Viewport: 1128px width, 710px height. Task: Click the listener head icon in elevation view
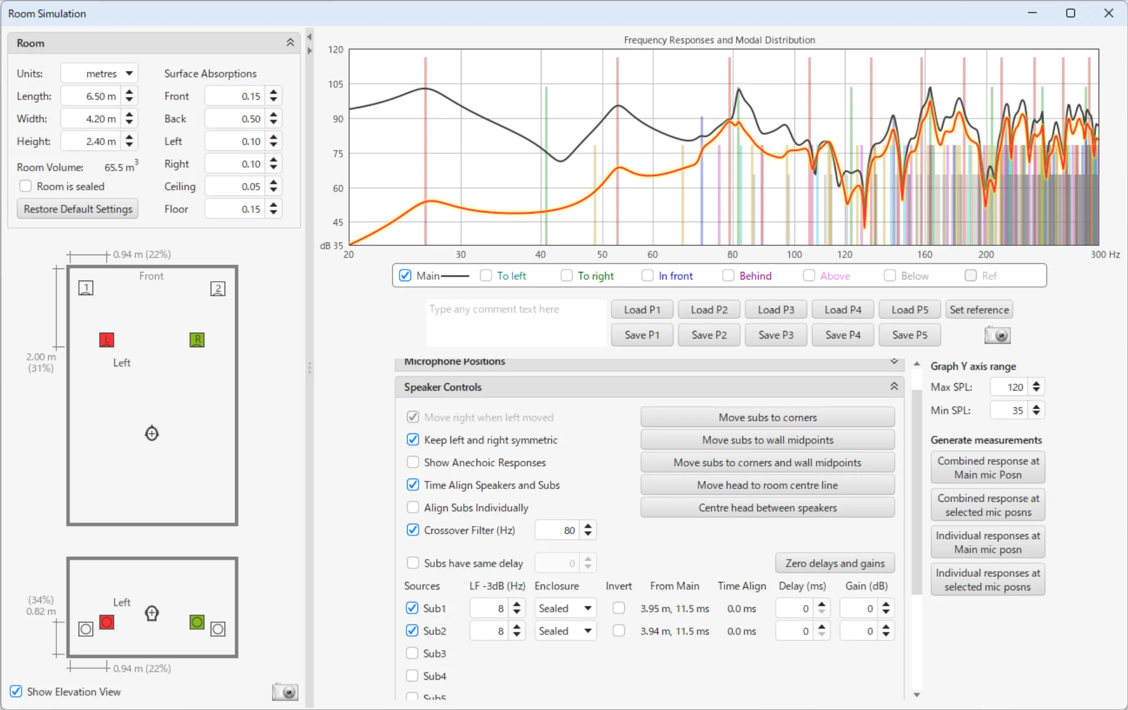(x=152, y=613)
